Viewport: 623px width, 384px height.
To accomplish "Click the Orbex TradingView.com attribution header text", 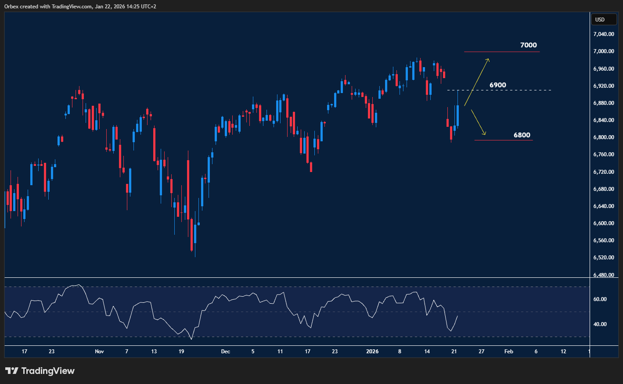I will (x=80, y=6).
